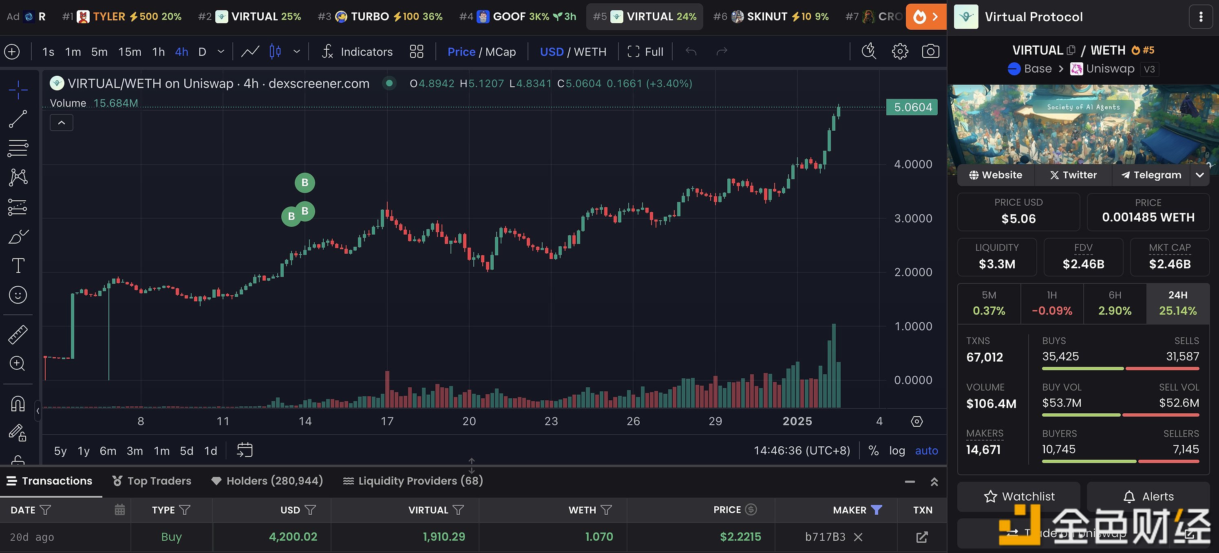1219x553 pixels.
Task: Toggle USD / WETH denomination
Action: point(573,52)
